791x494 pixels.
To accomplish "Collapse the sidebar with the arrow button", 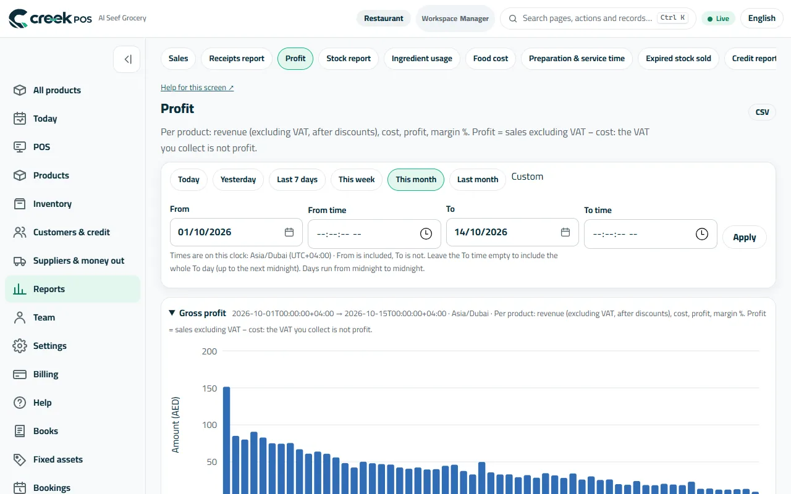I will coord(127,59).
